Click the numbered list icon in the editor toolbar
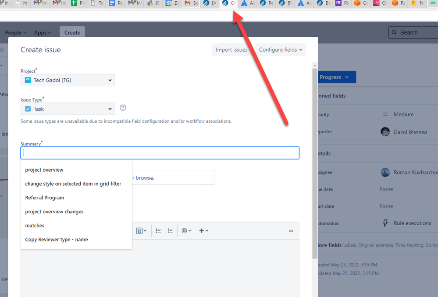 click(x=170, y=230)
